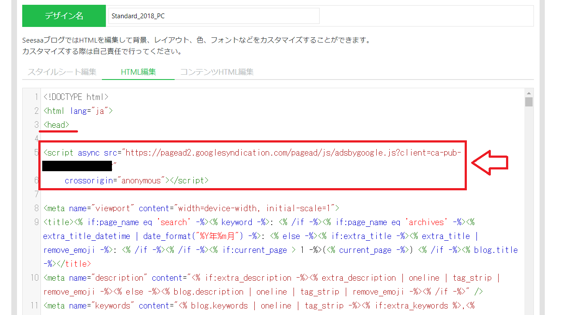Click the Seesaaブログ description text line
Image resolution: width=584 pixels, height=315 pixels.
(196, 40)
